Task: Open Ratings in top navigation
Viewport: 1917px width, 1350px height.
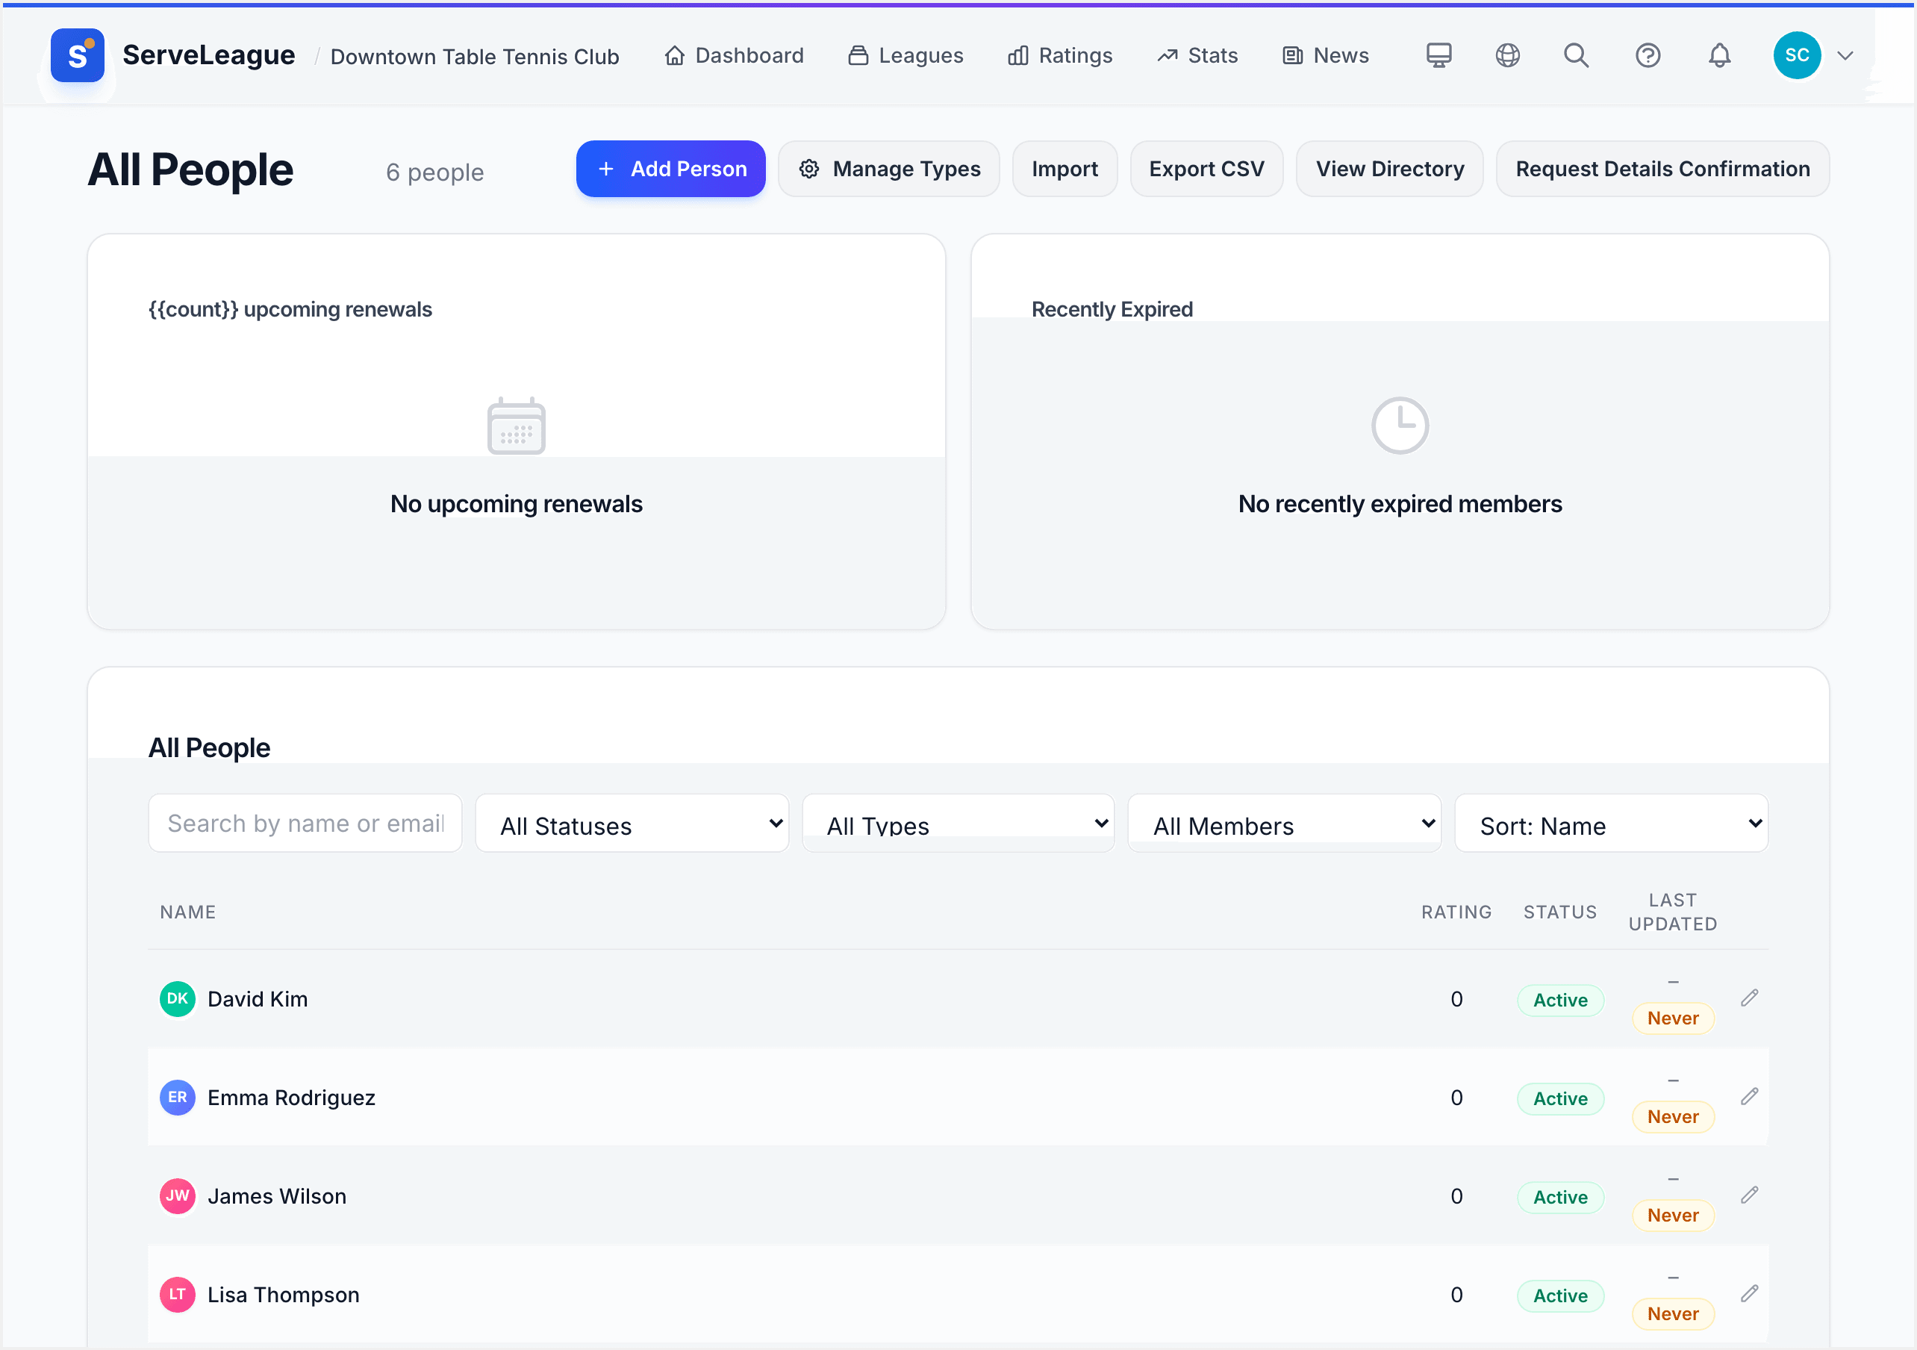Action: coord(1059,55)
